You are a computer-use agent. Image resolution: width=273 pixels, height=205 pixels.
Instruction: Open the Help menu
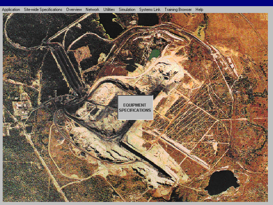199,10
